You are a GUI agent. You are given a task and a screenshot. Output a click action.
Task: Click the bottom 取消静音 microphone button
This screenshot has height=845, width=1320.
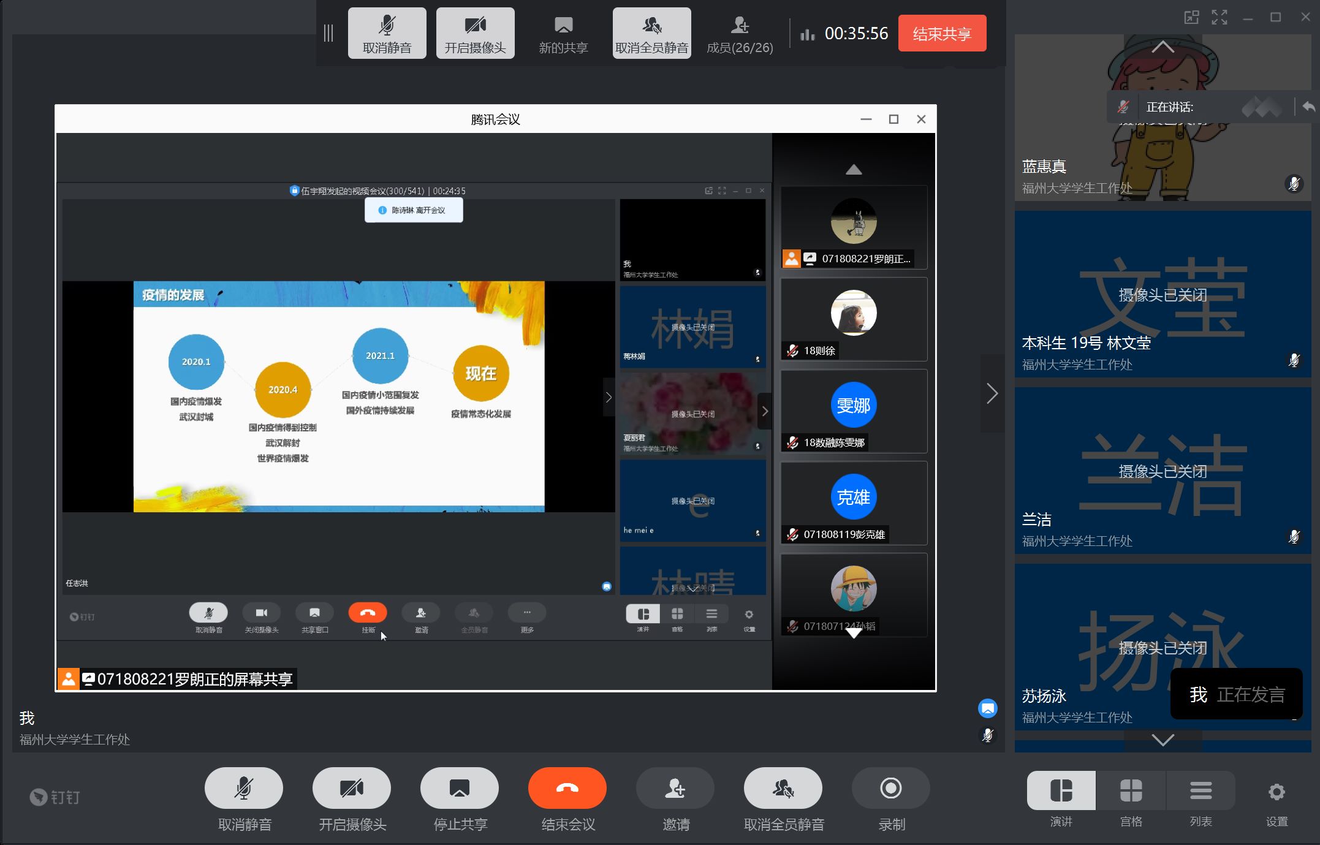coord(244,788)
